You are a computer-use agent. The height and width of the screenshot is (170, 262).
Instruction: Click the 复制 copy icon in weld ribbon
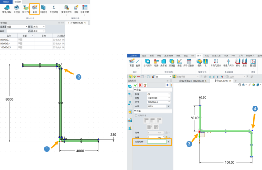pos(244,61)
